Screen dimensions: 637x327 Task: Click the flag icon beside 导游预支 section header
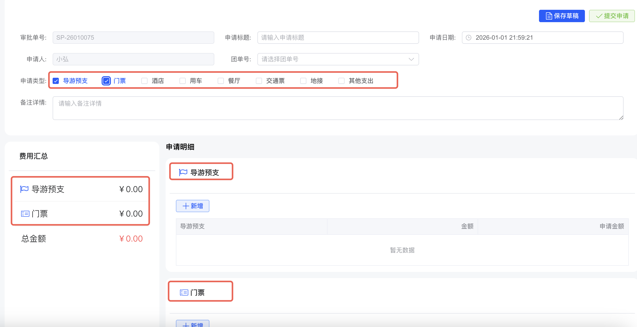(x=182, y=172)
